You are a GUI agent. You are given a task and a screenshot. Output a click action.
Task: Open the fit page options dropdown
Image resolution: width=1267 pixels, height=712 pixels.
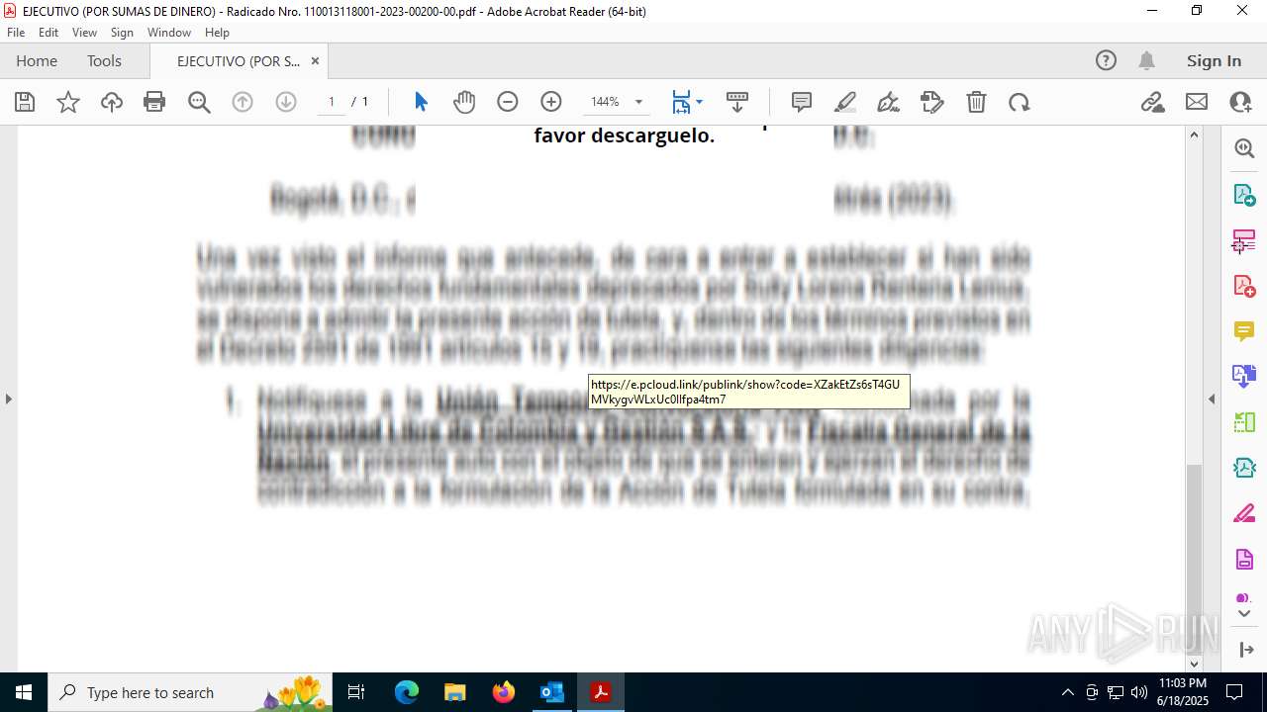point(688,102)
